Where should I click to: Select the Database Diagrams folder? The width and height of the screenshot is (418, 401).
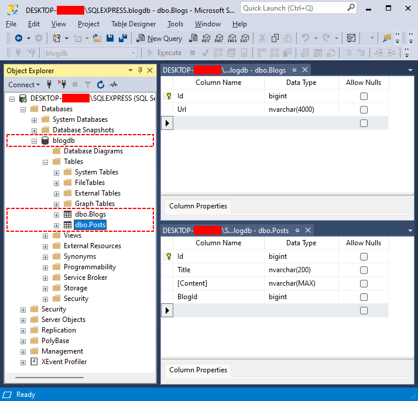(x=93, y=151)
